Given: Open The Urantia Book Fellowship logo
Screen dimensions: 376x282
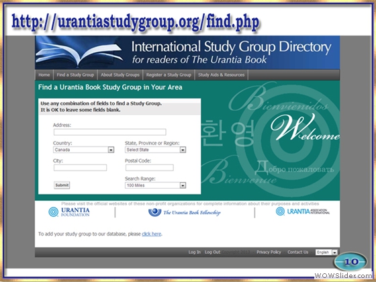Looking at the screenshot, I should 184,212.
